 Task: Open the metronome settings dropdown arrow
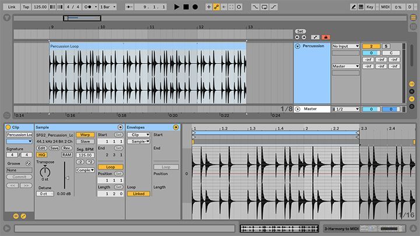tap(96, 7)
